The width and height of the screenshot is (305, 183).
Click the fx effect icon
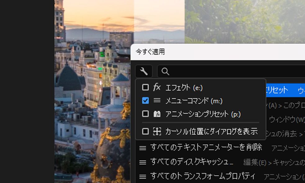[157, 87]
